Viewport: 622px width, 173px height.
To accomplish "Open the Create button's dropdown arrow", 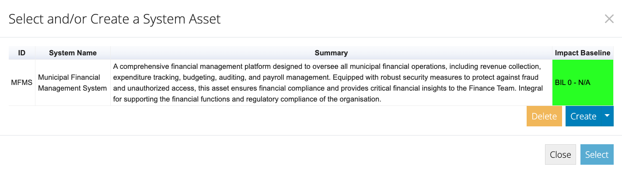I will coord(607,116).
